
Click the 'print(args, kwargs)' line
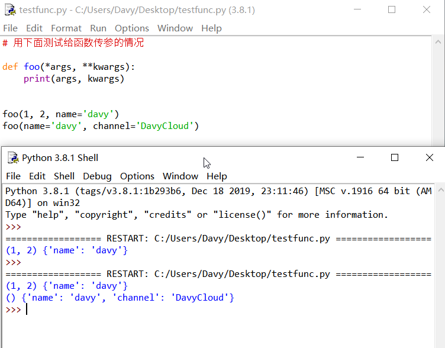coord(74,79)
